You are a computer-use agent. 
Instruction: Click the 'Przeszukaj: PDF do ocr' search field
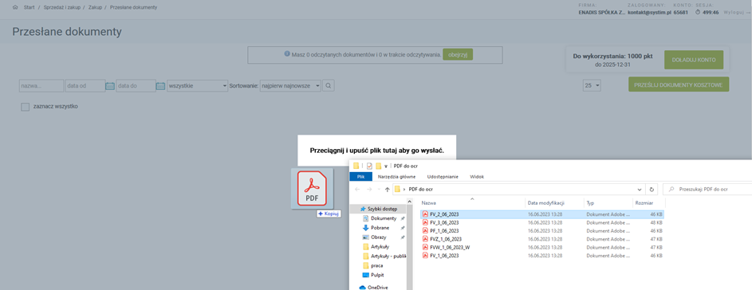[708, 190]
